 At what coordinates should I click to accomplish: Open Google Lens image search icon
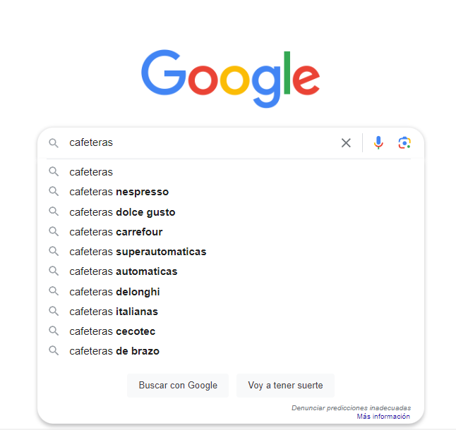pos(404,143)
